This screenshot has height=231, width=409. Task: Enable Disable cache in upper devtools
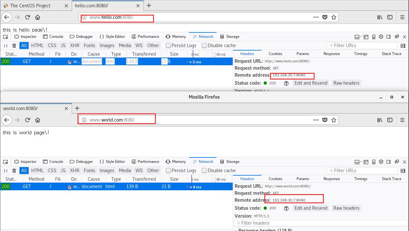click(219, 45)
